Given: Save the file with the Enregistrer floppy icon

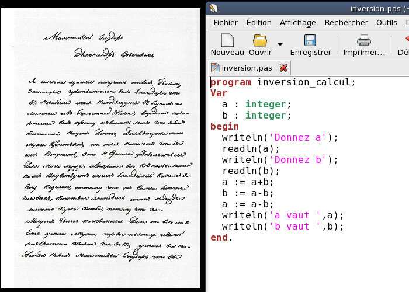Looking at the screenshot, I should pyautogui.click(x=310, y=41).
